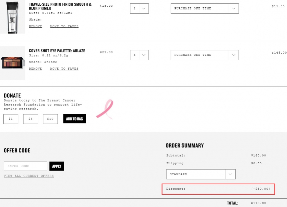The height and width of the screenshot is (207, 287).
Task: Move the primer to faves
Action: (64, 26)
